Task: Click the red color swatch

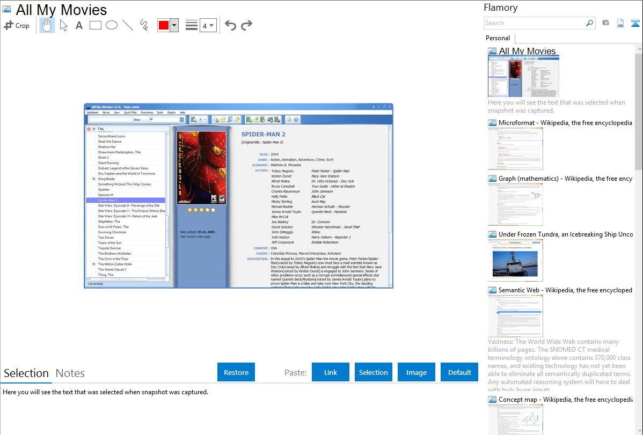Action: point(164,25)
